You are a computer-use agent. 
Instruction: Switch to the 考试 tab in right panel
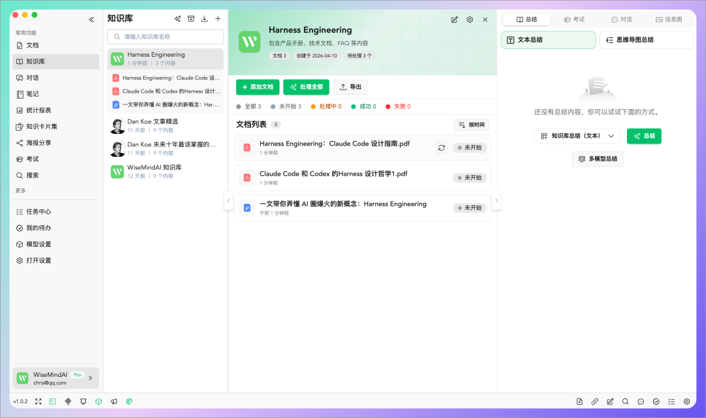click(x=574, y=20)
